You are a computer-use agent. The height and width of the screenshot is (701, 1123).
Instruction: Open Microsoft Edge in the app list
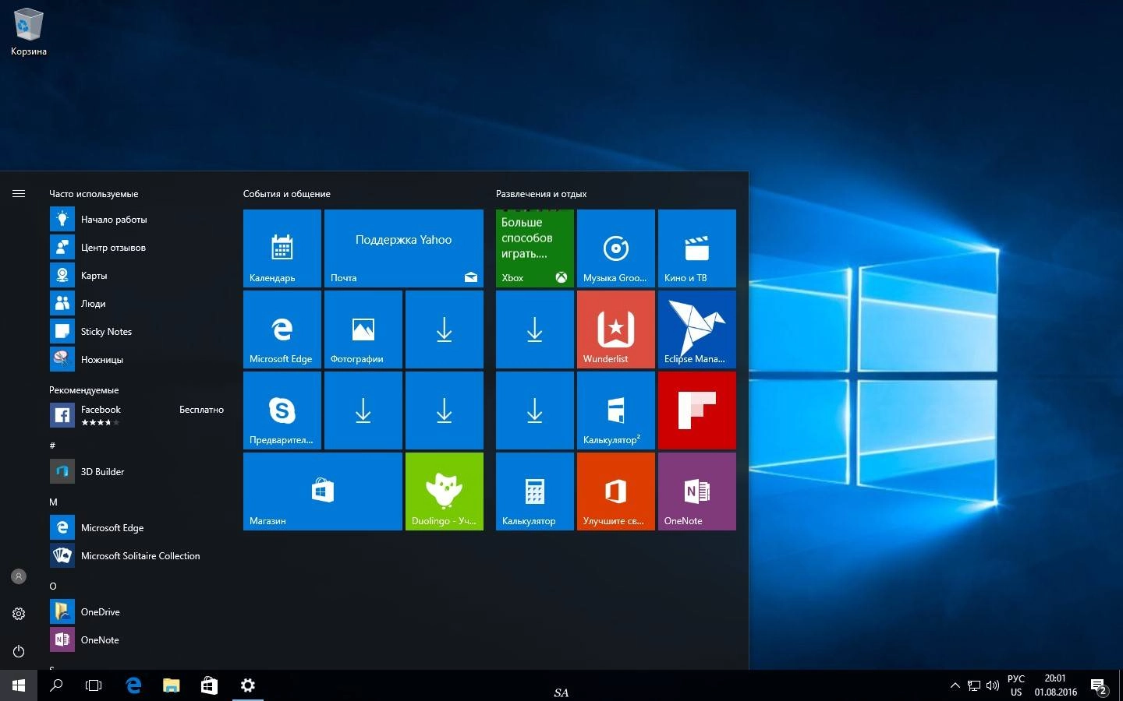(x=137, y=528)
